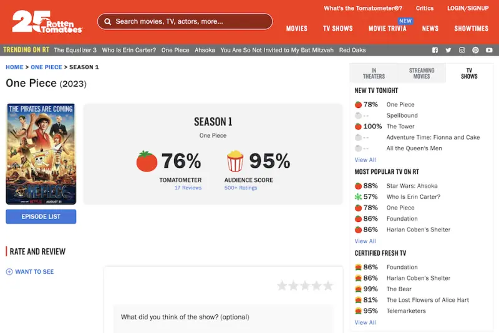This screenshot has height=333, width=499.
Task: Open Harlan Coben's Shelter in Most Popular TV
Action: click(418, 229)
